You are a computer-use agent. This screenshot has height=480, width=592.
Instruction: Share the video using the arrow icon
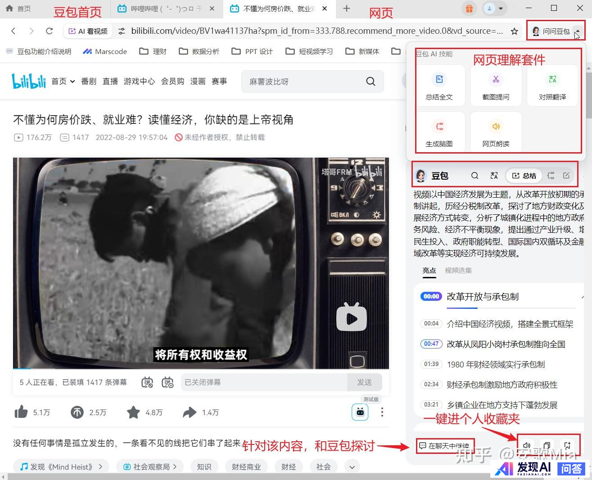tap(190, 412)
